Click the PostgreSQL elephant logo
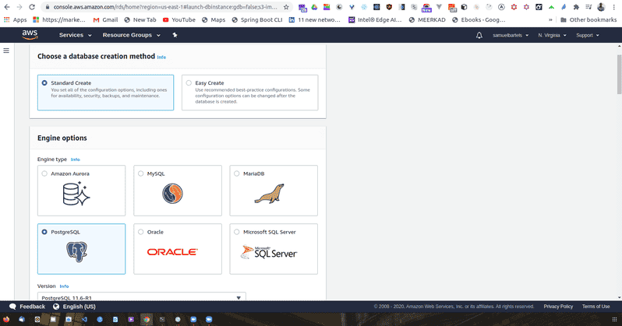Image resolution: width=622 pixels, height=326 pixels. [x=76, y=252]
